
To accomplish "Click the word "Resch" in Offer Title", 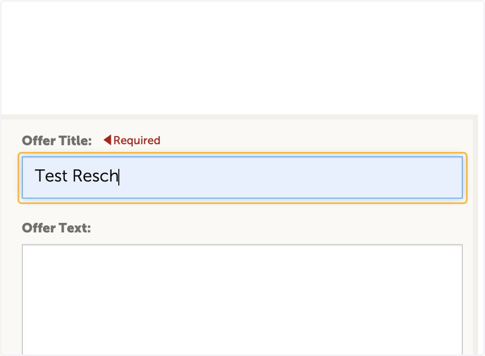I will [95, 176].
